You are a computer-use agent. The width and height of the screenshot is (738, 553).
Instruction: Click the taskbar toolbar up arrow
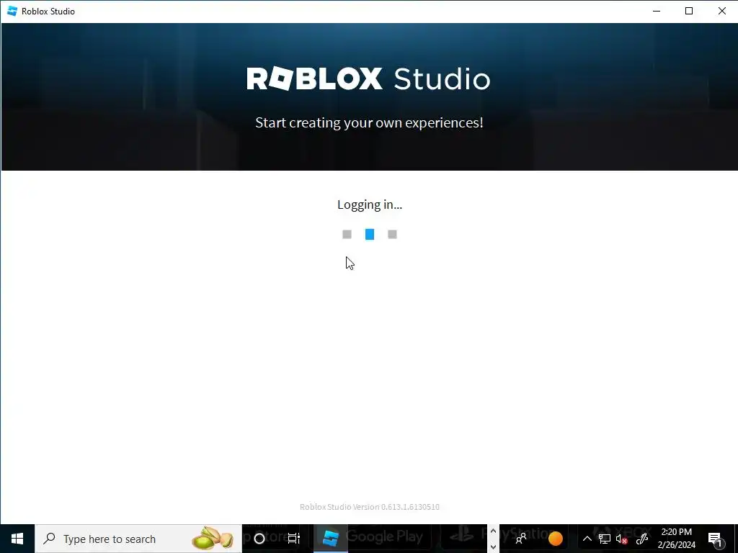(x=493, y=531)
